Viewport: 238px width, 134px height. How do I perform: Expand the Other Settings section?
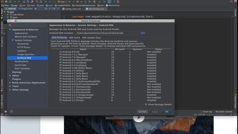coord(10,90)
